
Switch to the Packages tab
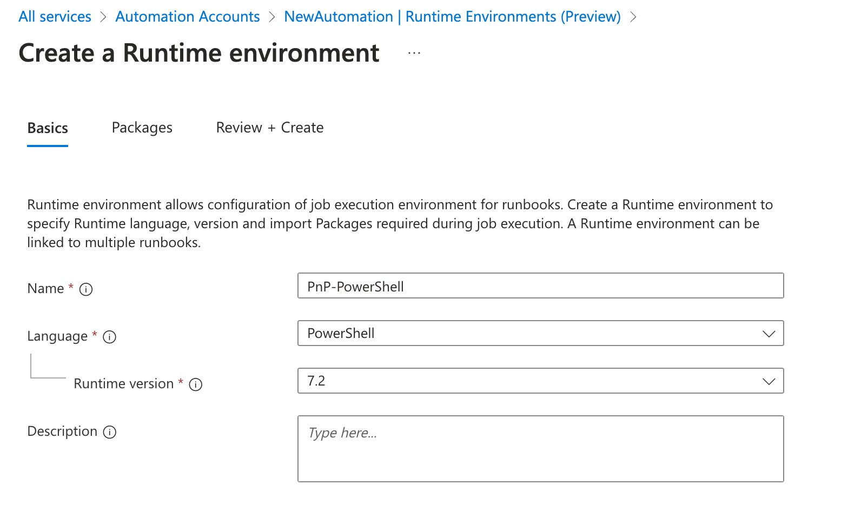pos(142,128)
